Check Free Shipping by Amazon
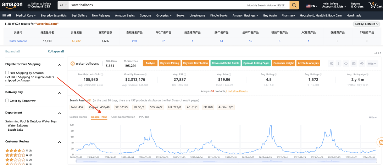383x165 pixels. (x=7, y=72)
